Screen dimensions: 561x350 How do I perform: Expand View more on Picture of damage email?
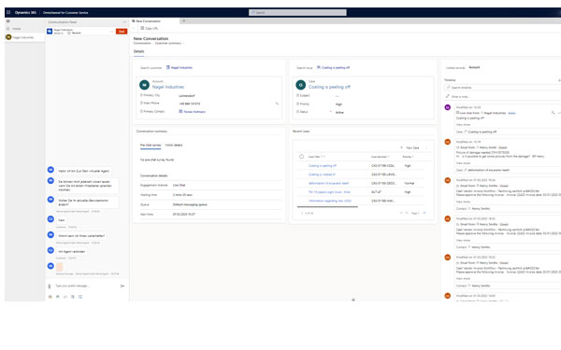point(463,163)
